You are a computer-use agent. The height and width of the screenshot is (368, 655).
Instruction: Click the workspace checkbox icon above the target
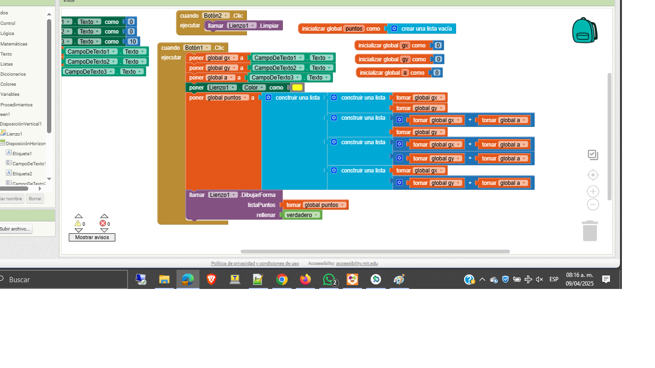tap(593, 155)
